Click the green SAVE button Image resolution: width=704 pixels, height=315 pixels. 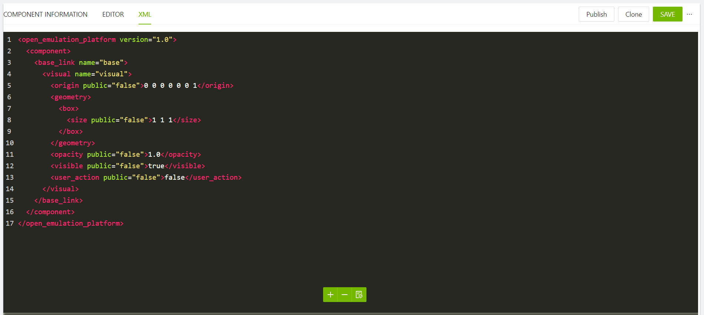coord(668,14)
